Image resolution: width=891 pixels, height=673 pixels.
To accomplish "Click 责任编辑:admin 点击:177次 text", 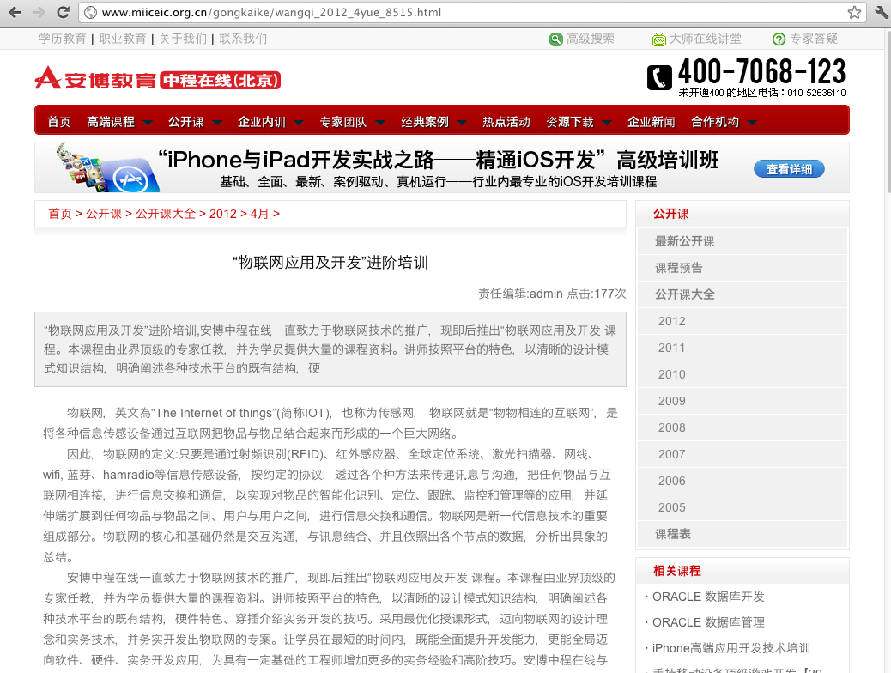I will click(552, 294).
